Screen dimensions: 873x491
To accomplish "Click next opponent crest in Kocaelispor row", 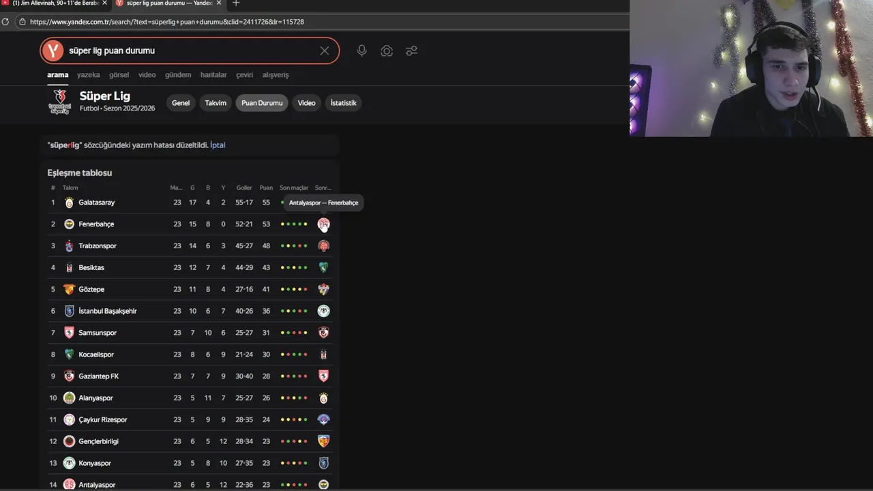I will pos(324,355).
